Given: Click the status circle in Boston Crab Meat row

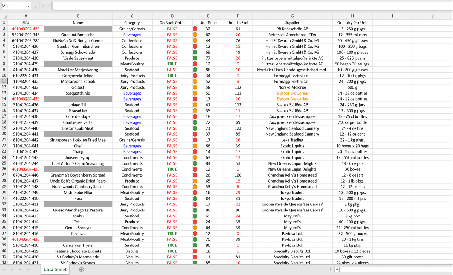Looking at the screenshot, I should click(x=195, y=128).
